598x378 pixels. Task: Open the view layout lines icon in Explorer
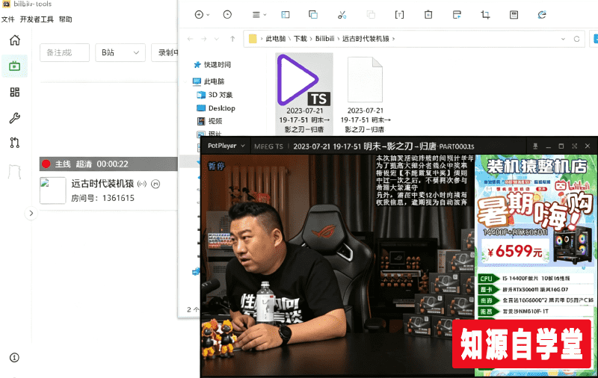coord(256,14)
